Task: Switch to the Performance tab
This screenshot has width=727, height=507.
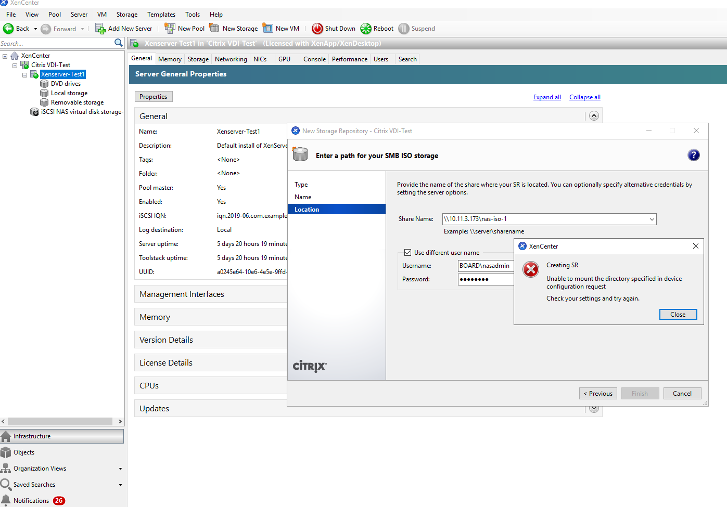Action: coord(350,59)
